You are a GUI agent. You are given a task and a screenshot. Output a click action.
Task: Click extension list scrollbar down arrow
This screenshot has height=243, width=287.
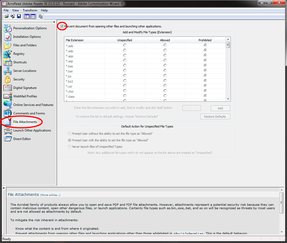[228, 99]
